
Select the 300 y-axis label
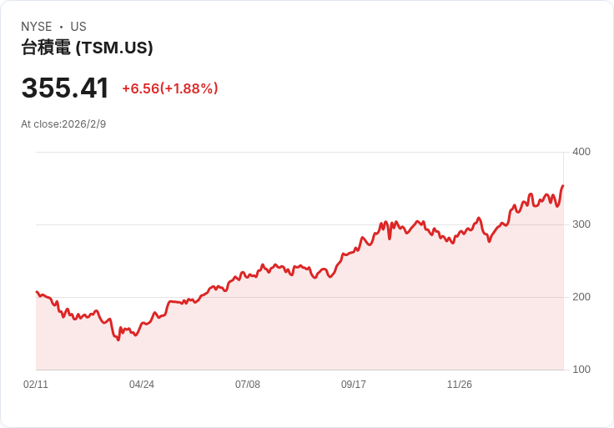click(581, 224)
